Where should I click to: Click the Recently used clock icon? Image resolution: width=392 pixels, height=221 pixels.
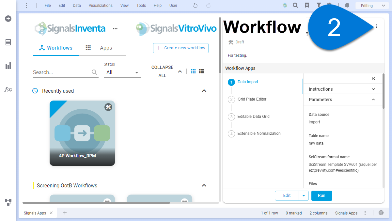pos(35,91)
